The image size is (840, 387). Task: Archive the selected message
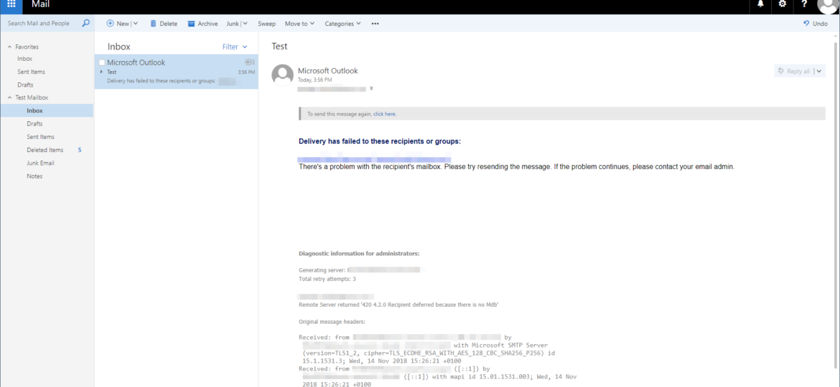[202, 24]
